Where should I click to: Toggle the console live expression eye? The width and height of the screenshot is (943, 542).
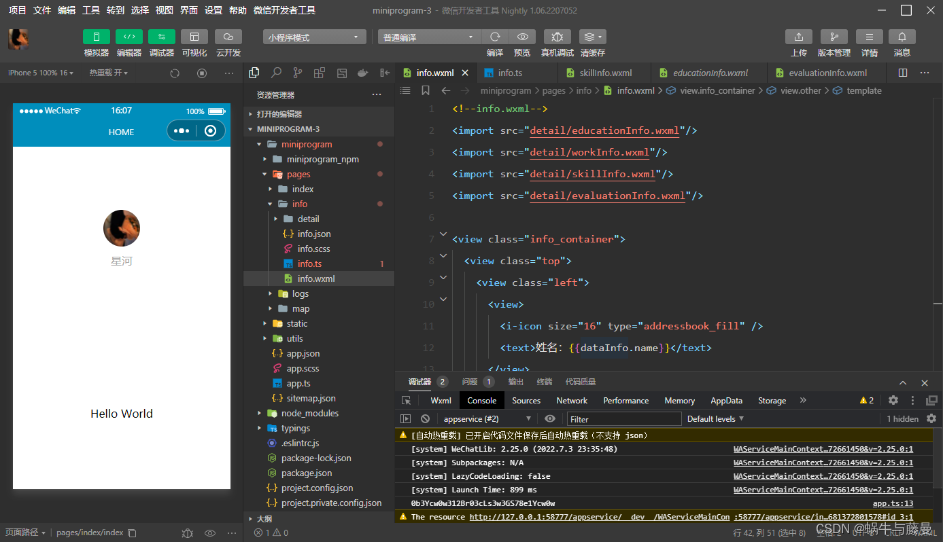click(x=550, y=419)
